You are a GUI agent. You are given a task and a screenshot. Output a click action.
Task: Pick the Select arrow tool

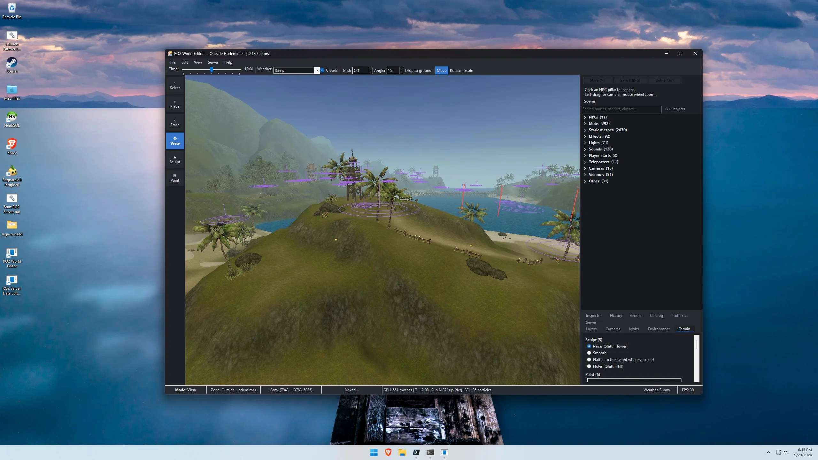(175, 85)
